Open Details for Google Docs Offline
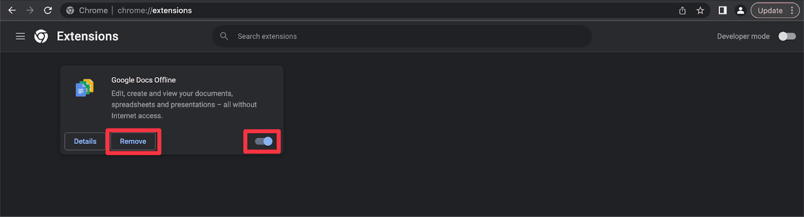The height and width of the screenshot is (217, 804). 85,141
